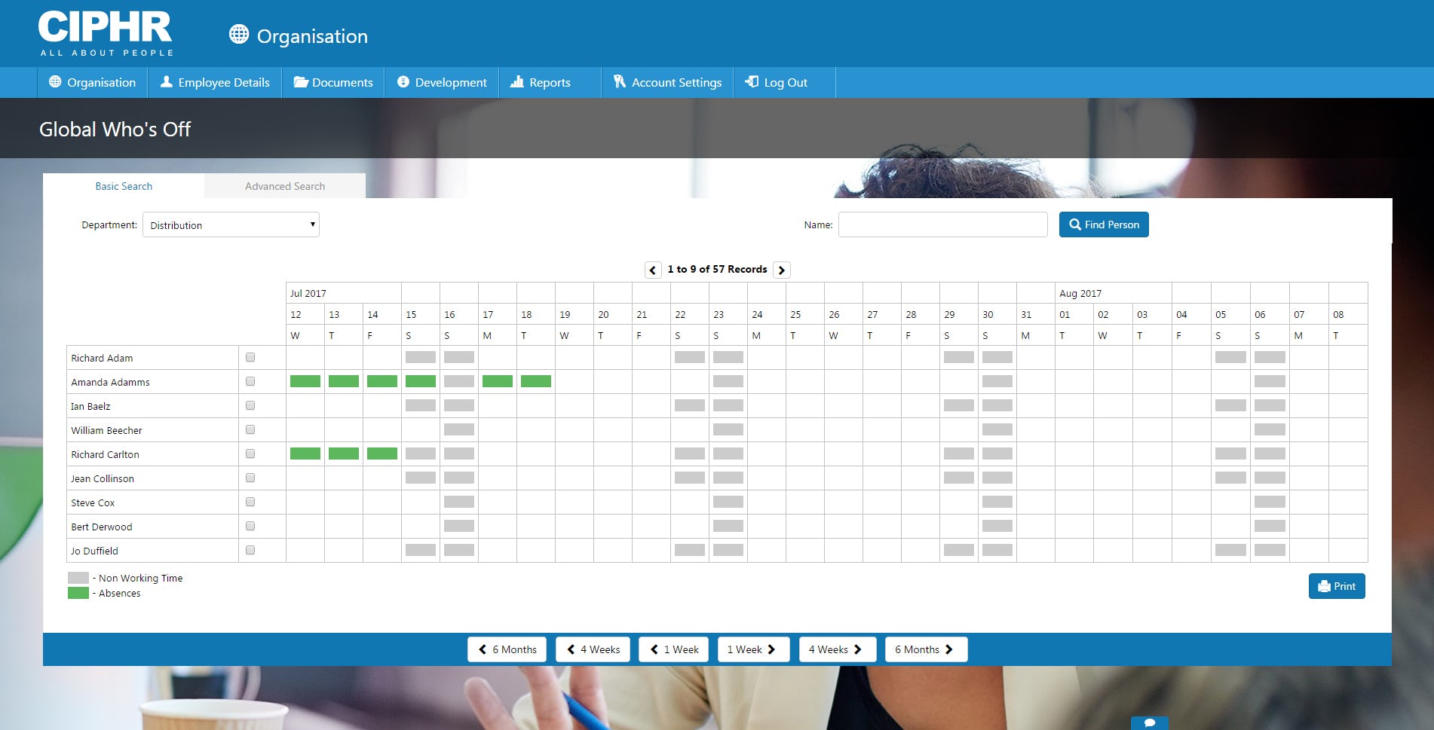Select the Basic Search tab
This screenshot has width=1434, height=730.
(x=124, y=186)
